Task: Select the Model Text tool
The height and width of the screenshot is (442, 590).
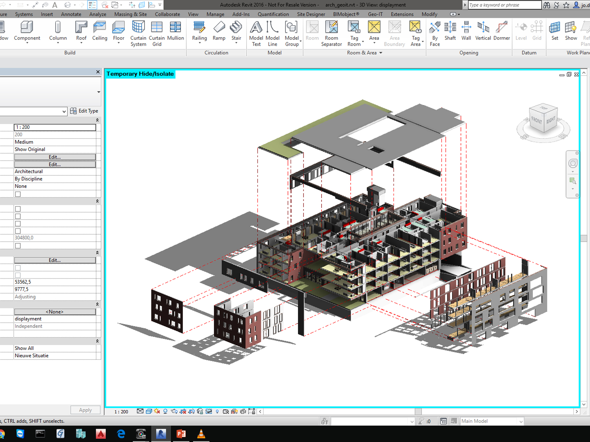Action: tap(256, 34)
